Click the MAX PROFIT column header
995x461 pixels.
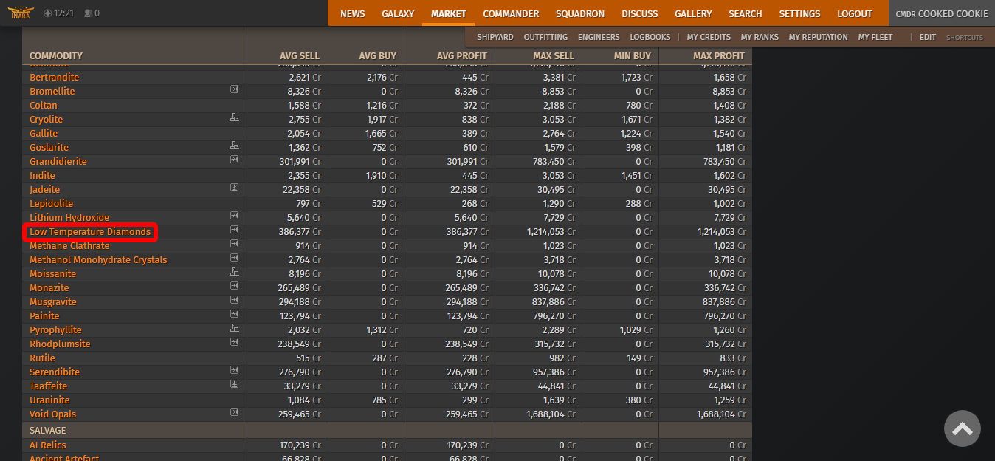point(719,56)
